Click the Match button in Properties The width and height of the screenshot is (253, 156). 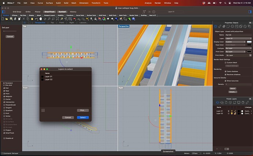(x=232, y=89)
